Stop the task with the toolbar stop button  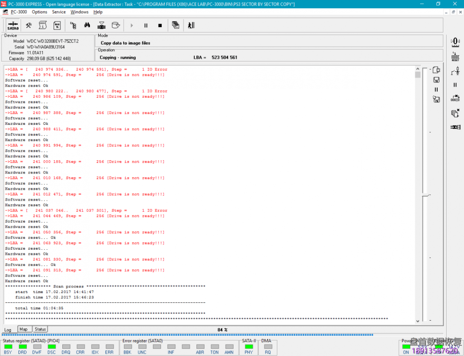click(x=160, y=25)
